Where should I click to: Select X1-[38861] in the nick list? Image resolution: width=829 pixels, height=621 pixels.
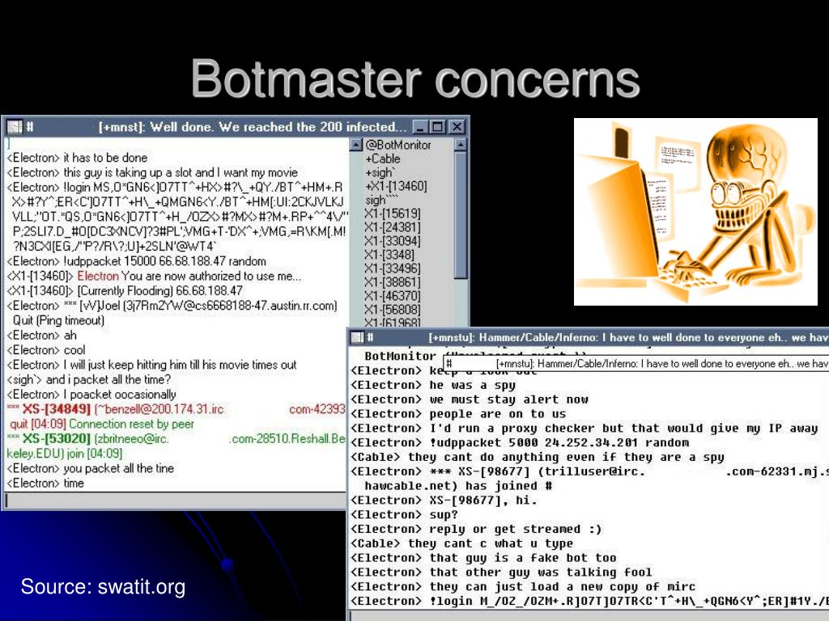(x=393, y=282)
